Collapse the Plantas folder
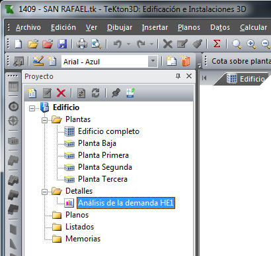 44,120
